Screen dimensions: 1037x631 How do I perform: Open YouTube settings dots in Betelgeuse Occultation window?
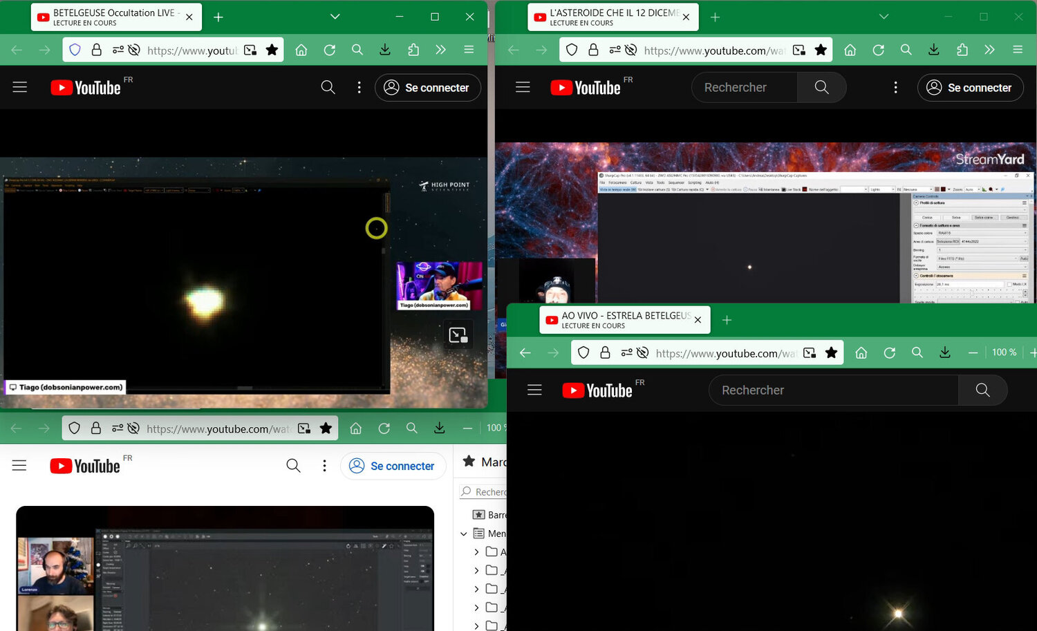[359, 87]
